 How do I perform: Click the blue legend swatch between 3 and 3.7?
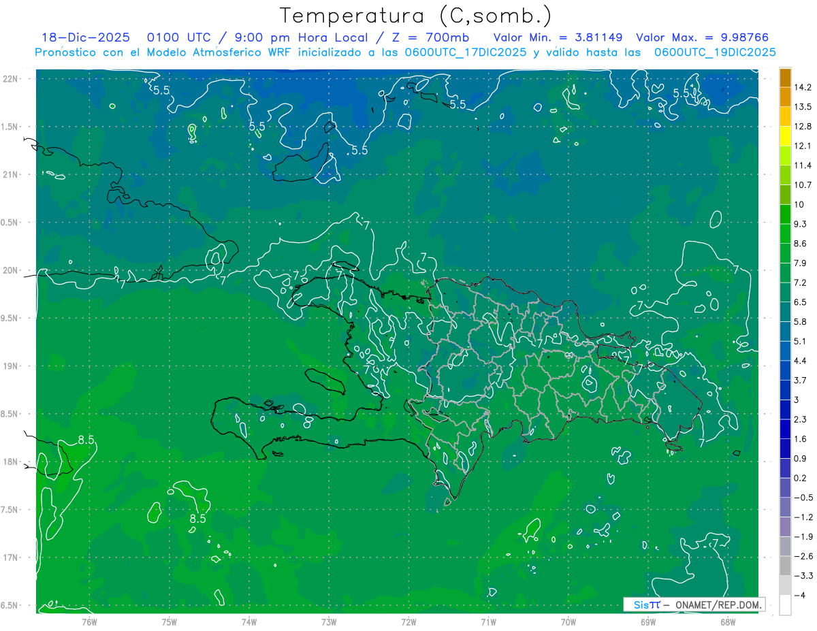point(785,389)
